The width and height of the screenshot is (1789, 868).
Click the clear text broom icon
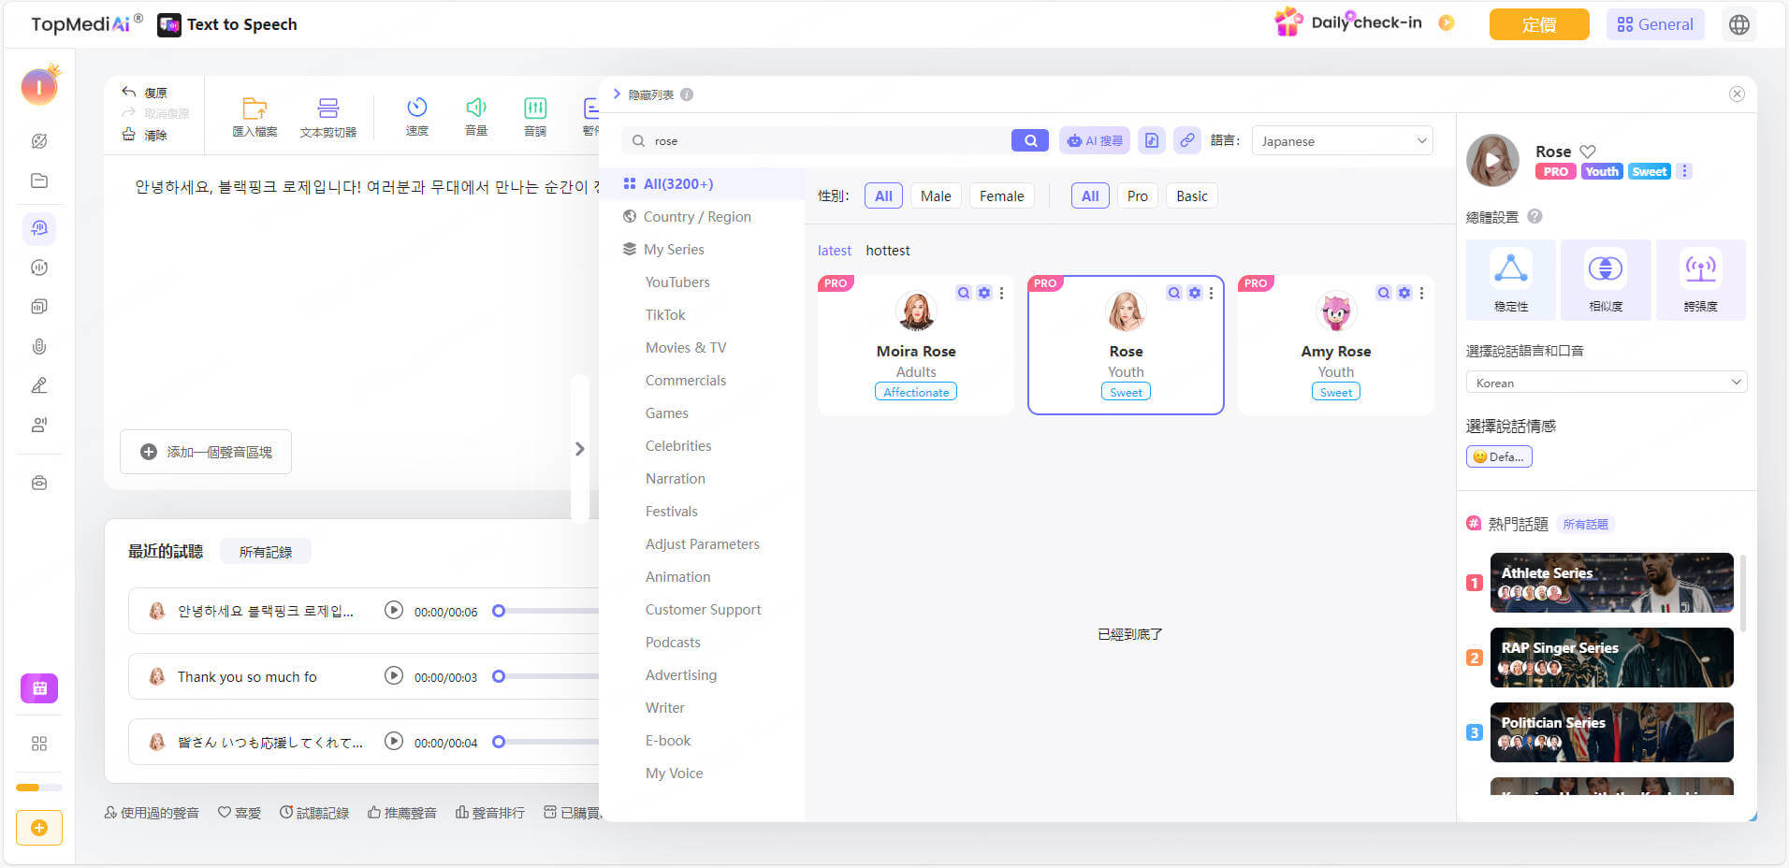129,135
